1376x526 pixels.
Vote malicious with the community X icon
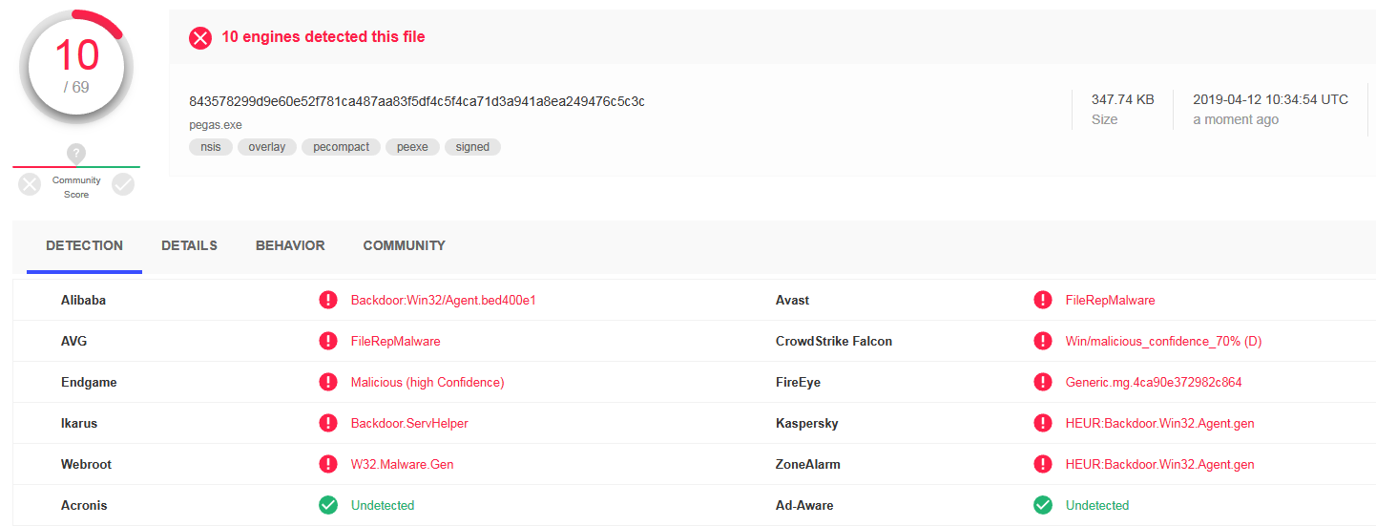pyautogui.click(x=30, y=185)
